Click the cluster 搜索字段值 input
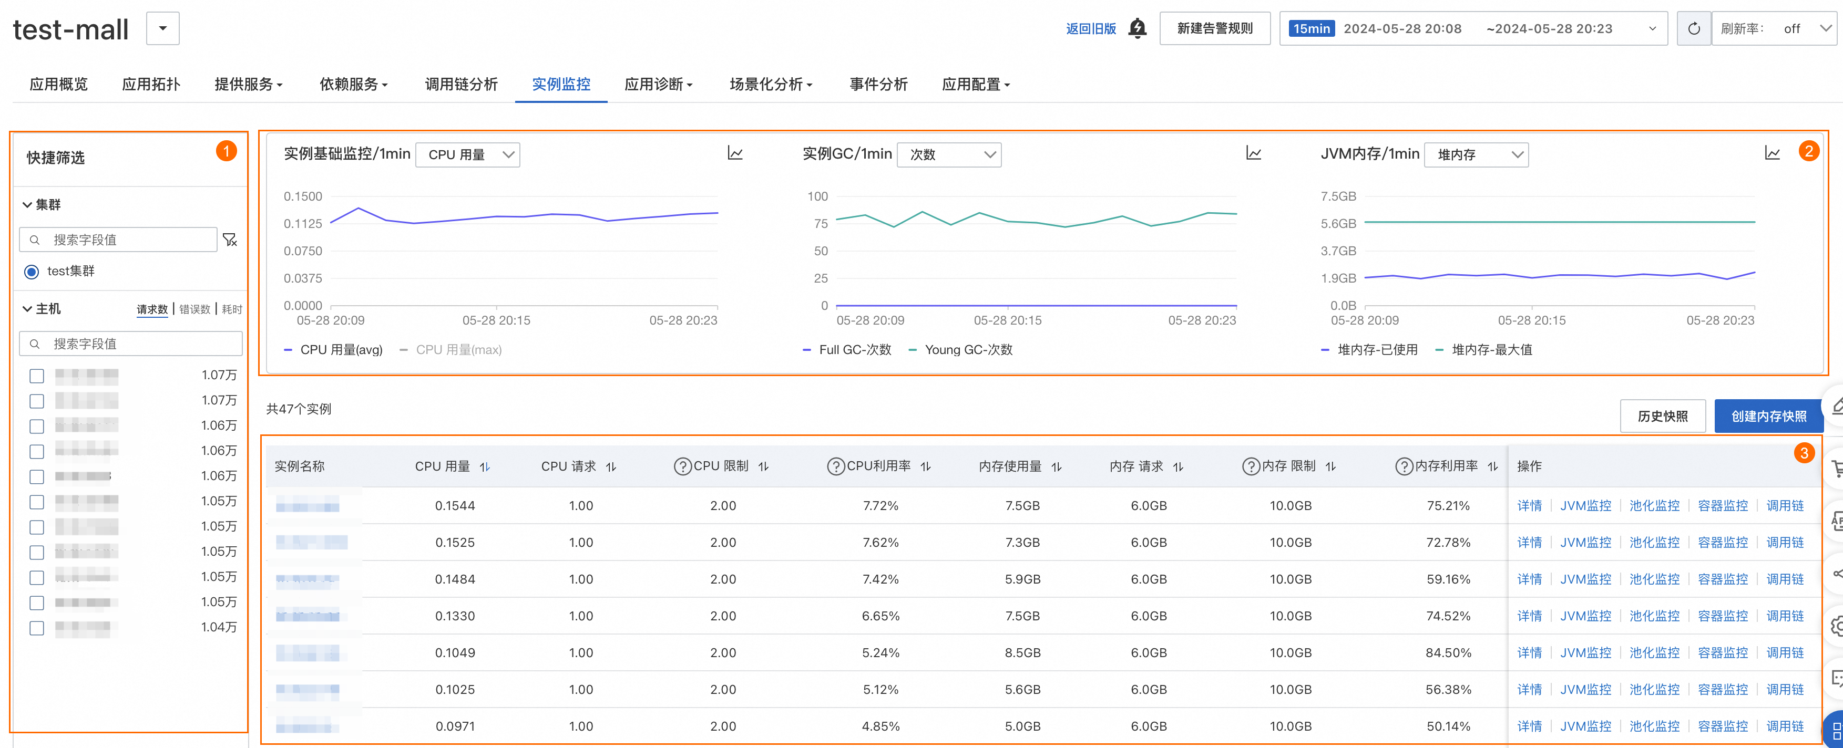1843x748 pixels. [x=118, y=240]
